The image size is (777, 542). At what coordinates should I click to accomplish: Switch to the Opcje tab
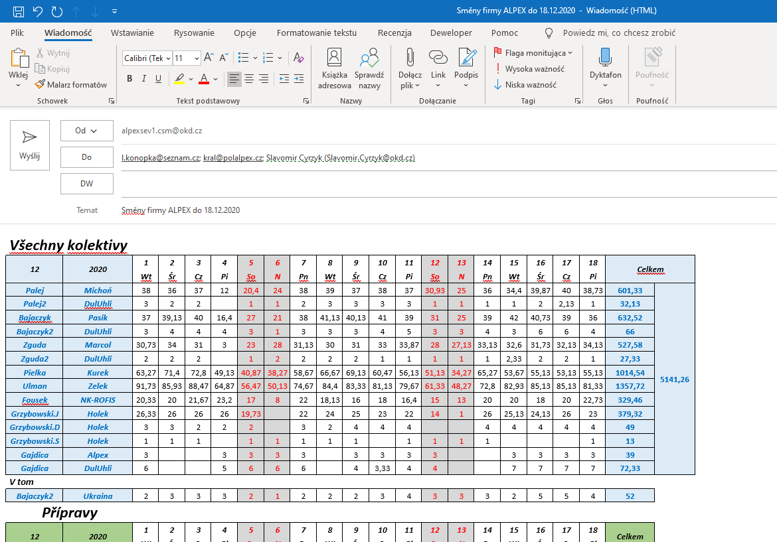point(245,33)
